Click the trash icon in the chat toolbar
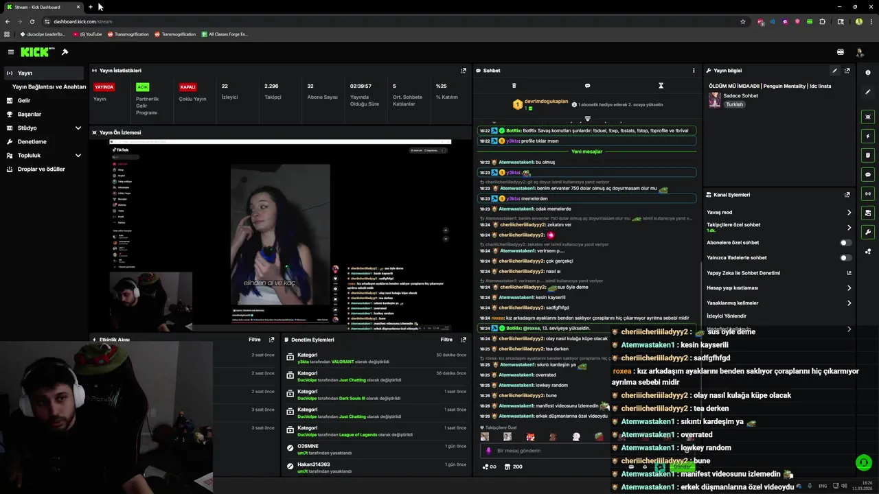 [514, 86]
